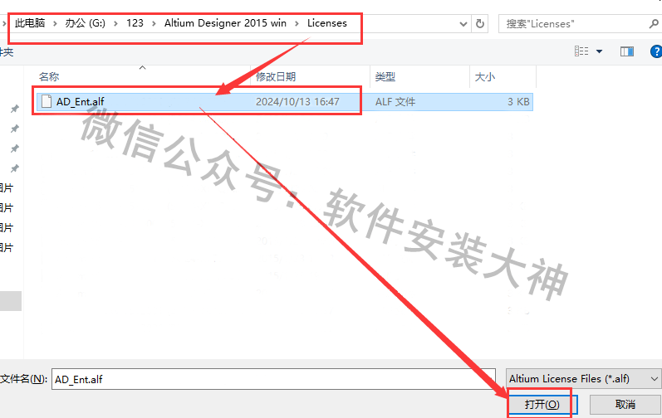Click the 类型 column header
Image resolution: width=662 pixels, height=418 pixels.
pos(385,76)
